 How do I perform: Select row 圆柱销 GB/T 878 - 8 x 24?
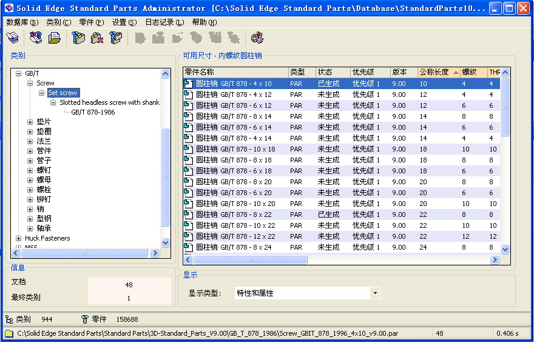click(342, 247)
